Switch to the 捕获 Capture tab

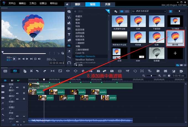tap(78, 4)
